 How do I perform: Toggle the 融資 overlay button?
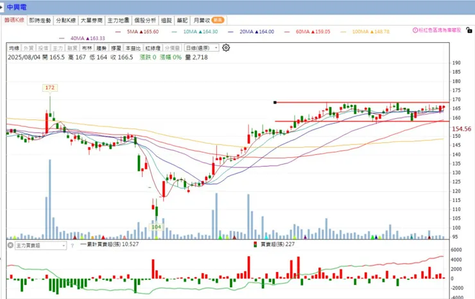[x=72, y=48]
